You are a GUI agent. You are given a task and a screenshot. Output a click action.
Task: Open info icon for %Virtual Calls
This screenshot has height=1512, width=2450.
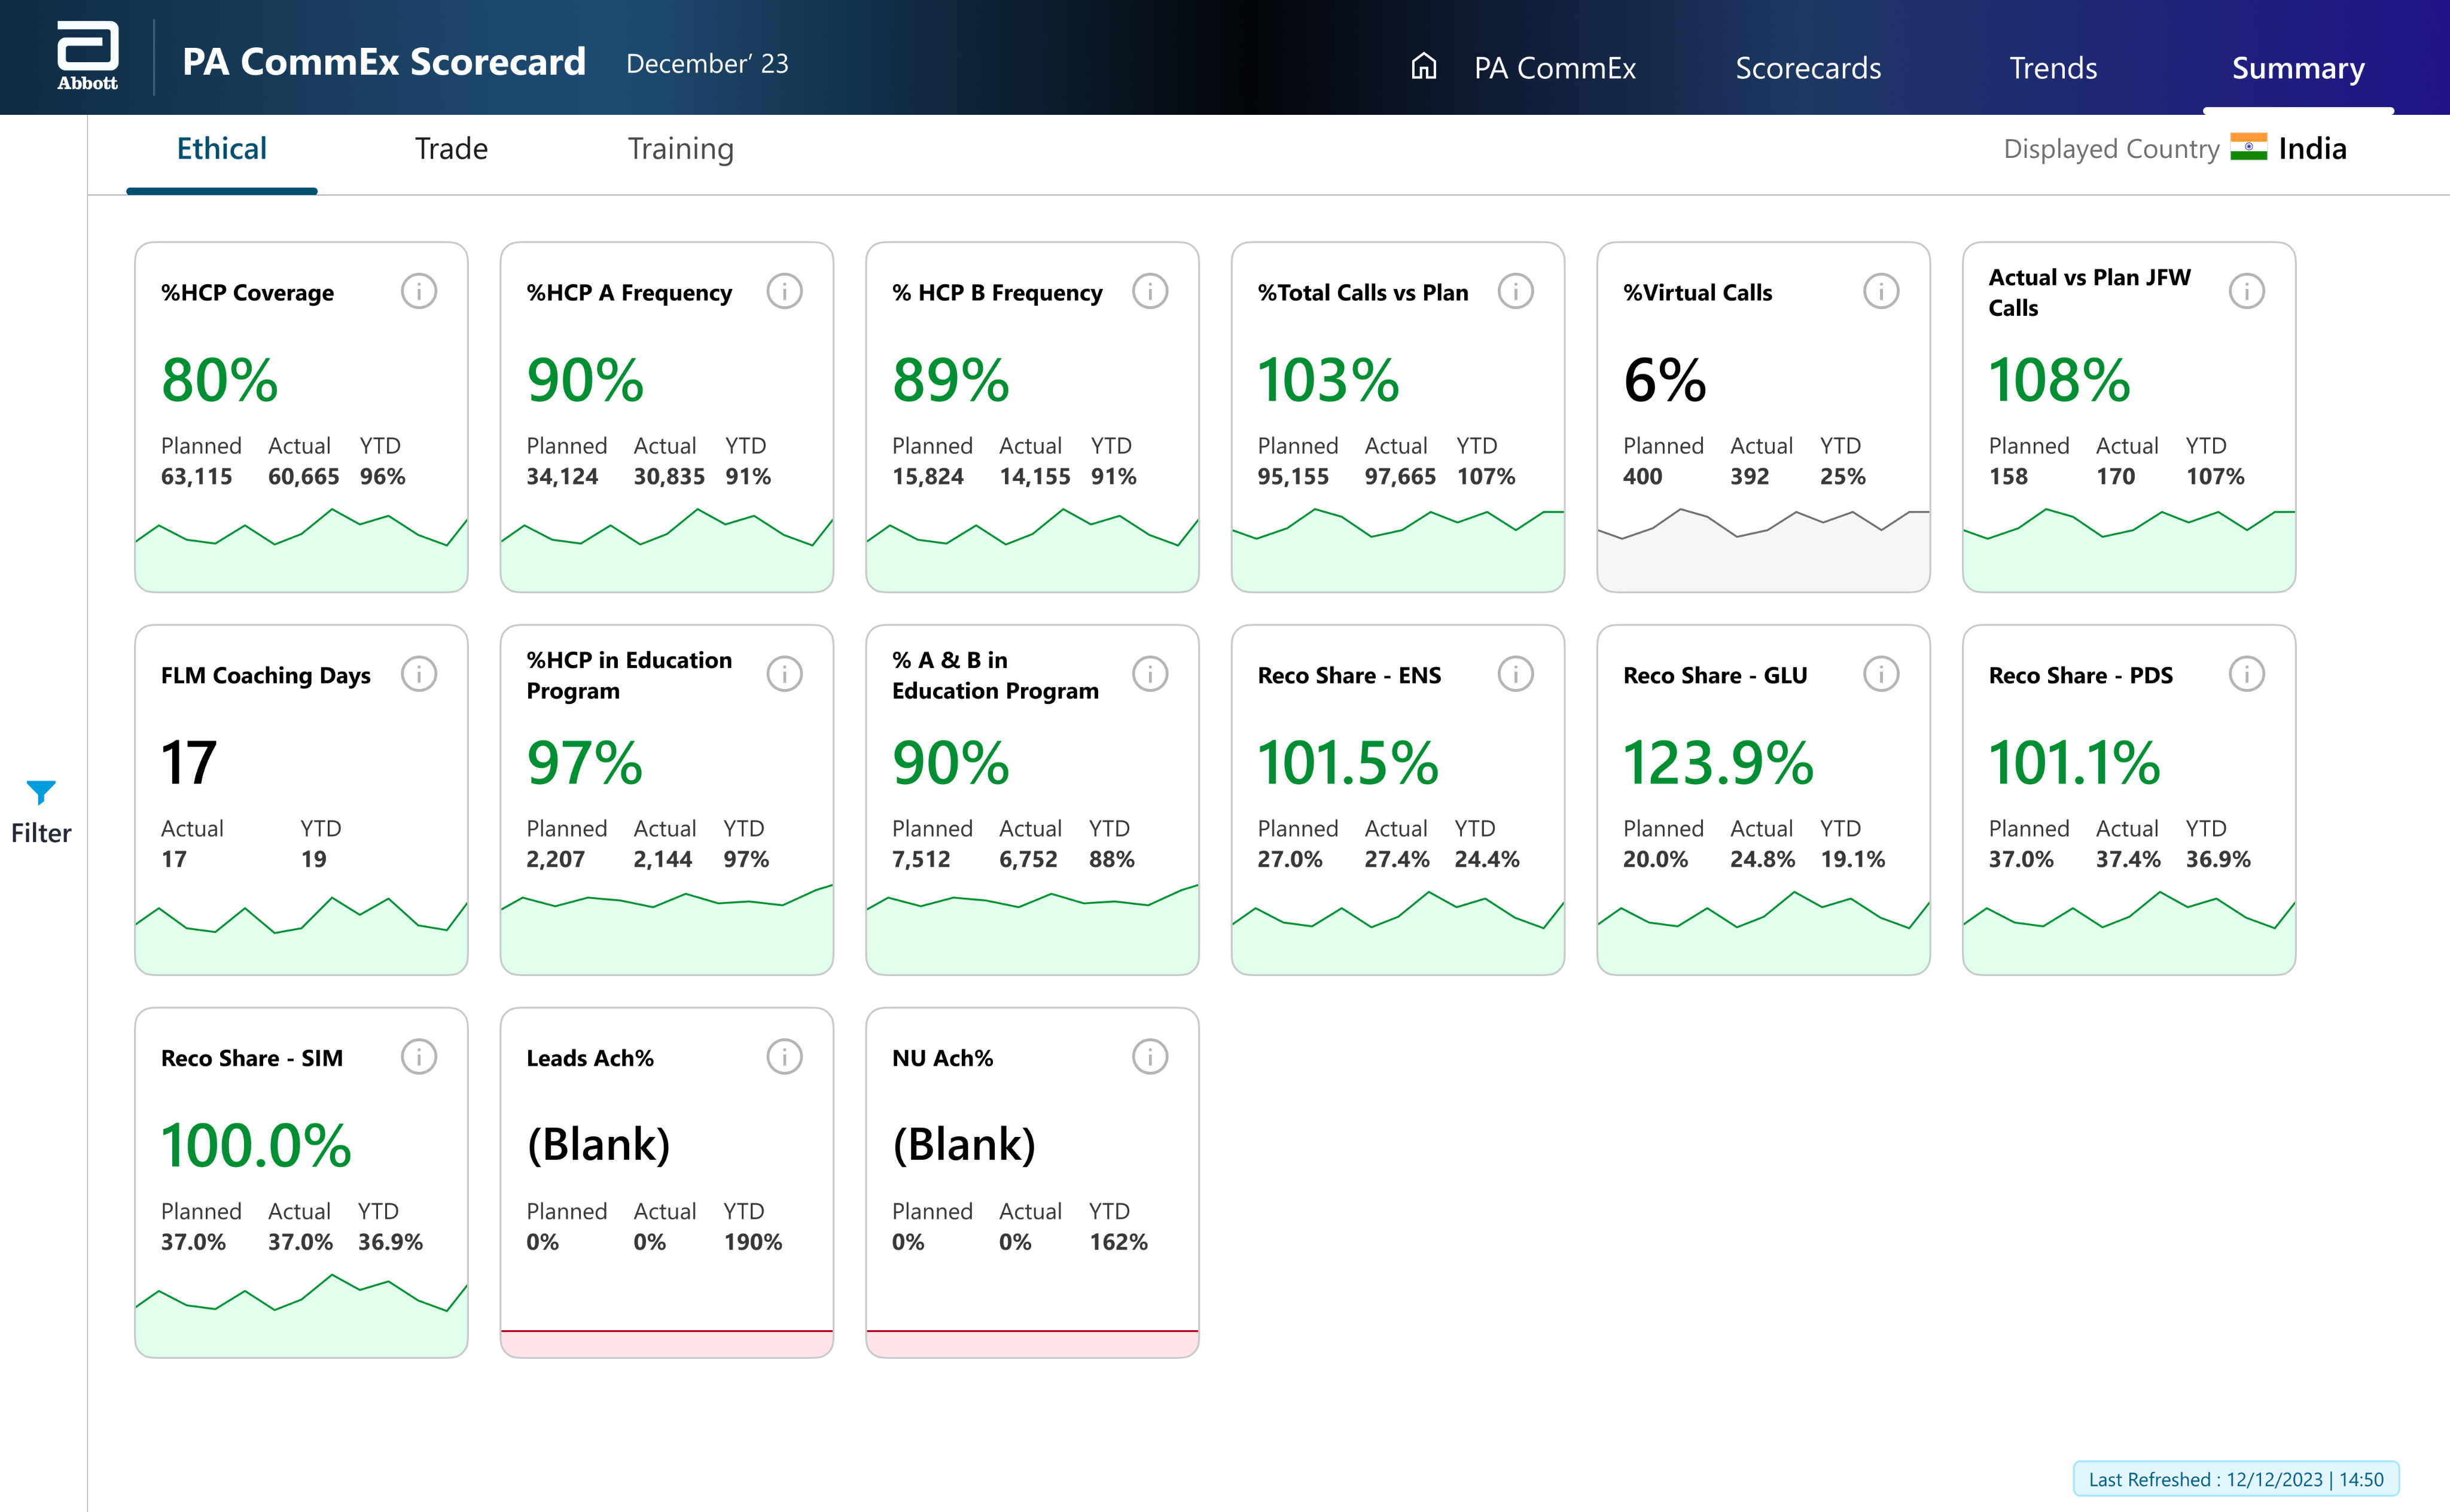point(1880,291)
